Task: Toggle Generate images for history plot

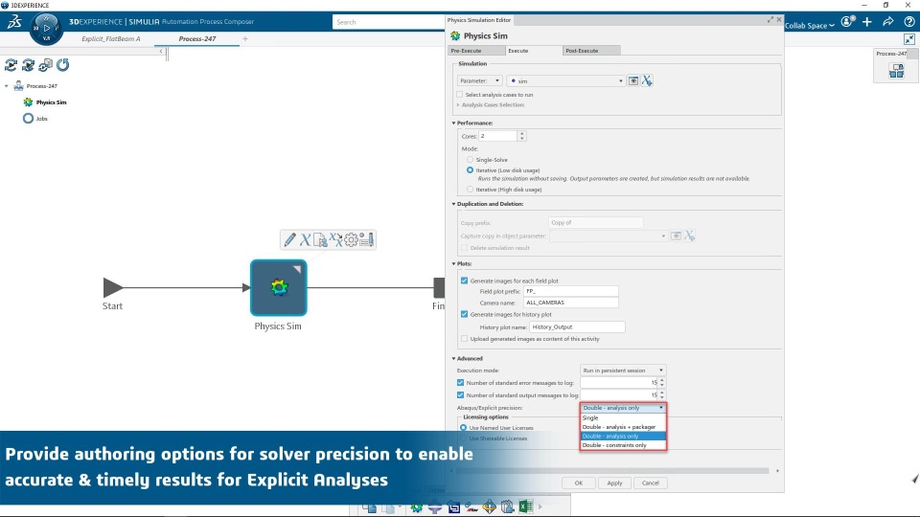Action: pos(464,314)
